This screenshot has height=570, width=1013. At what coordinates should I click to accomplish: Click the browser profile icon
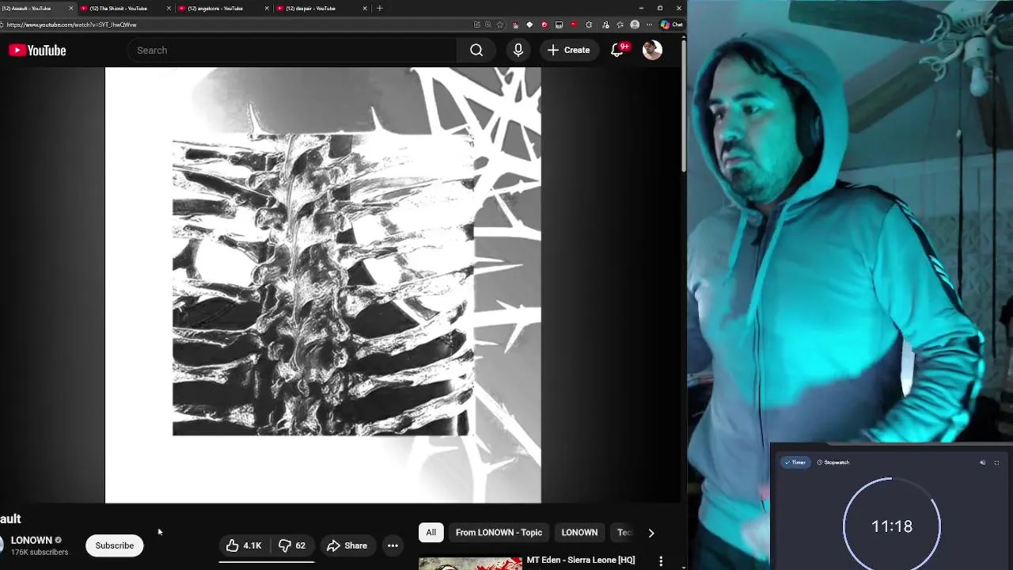635,25
